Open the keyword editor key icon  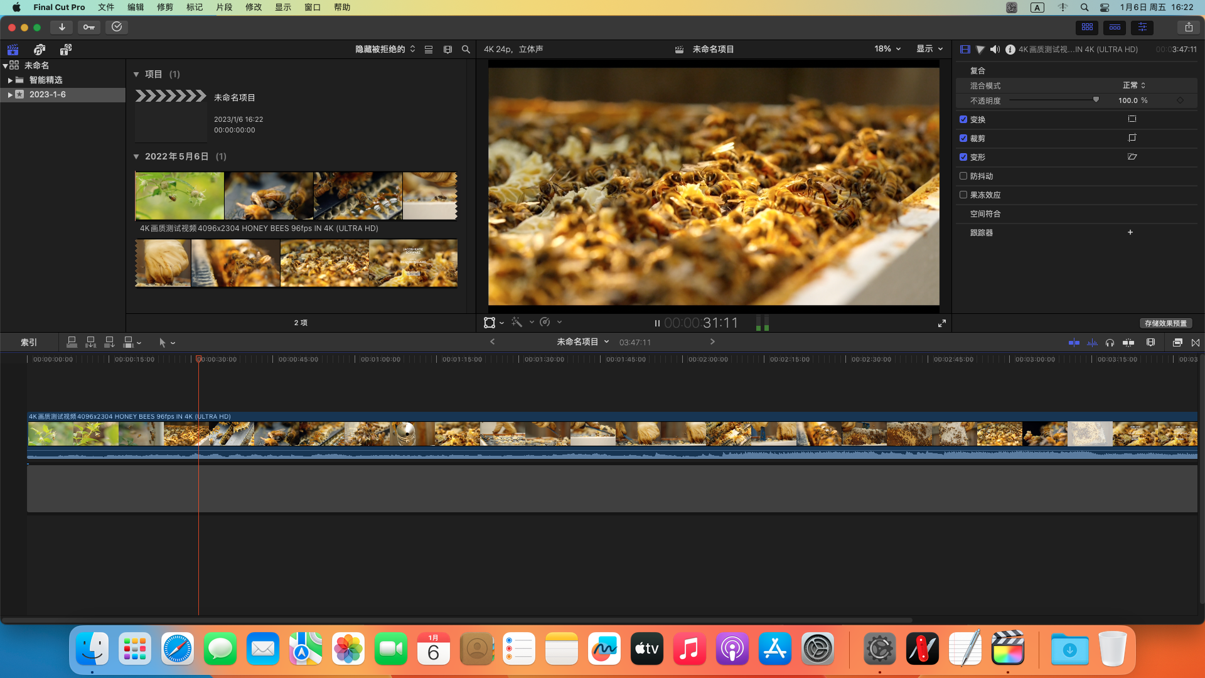point(89,27)
